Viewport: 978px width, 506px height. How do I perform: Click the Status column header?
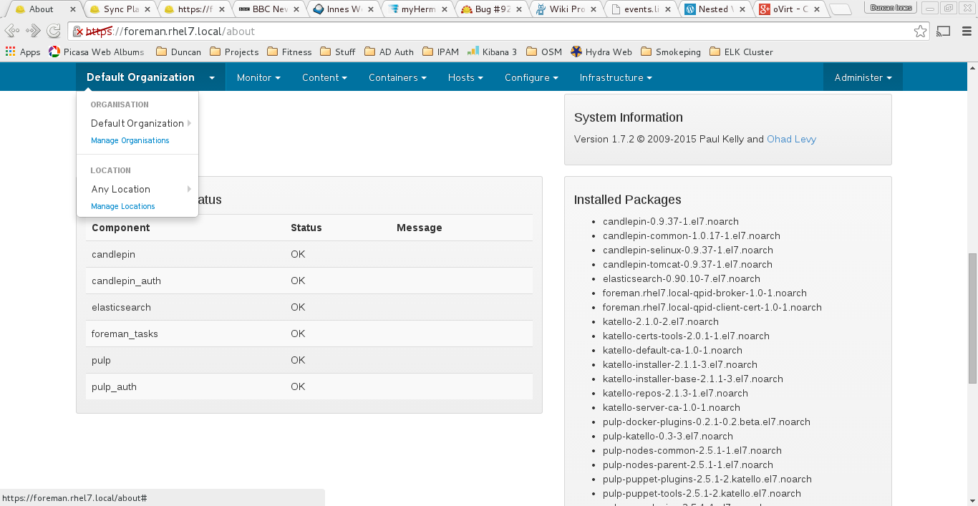pos(306,228)
